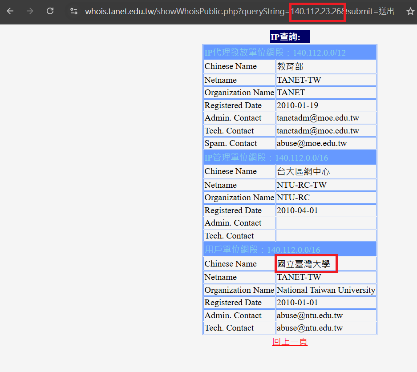Select Registered Date 2010-04-01
Screen dimensions: 417x372
326,210
